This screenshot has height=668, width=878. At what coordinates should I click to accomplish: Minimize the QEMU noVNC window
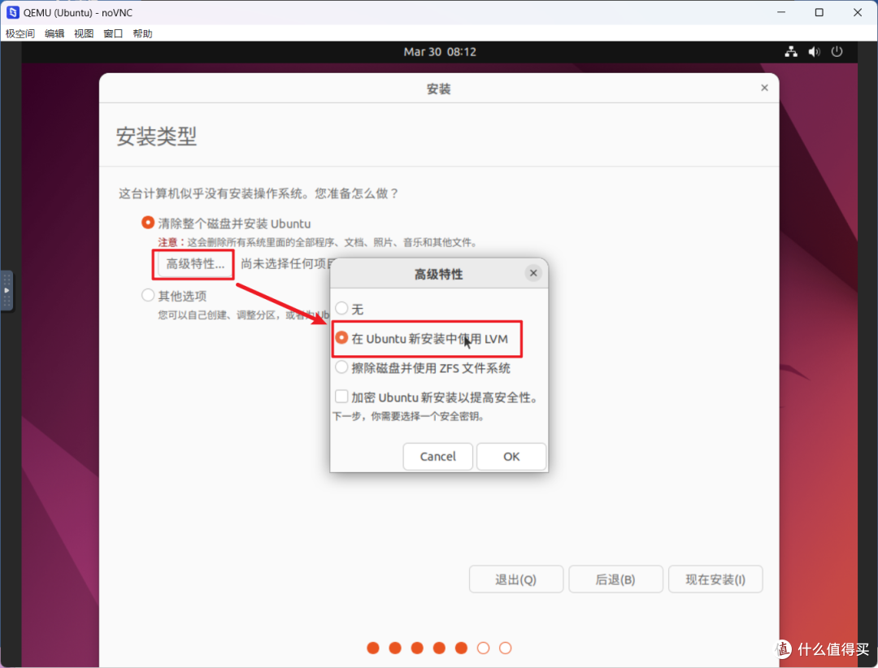tap(781, 12)
